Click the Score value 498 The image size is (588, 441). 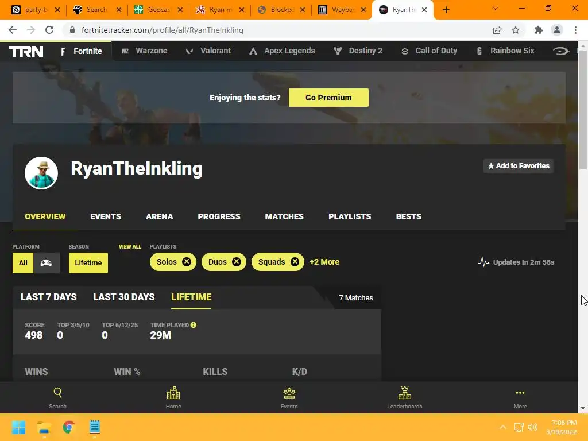click(34, 335)
